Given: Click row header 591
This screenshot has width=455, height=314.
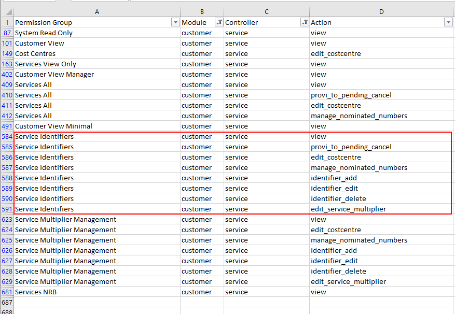Looking at the screenshot, I should tap(7, 209).
